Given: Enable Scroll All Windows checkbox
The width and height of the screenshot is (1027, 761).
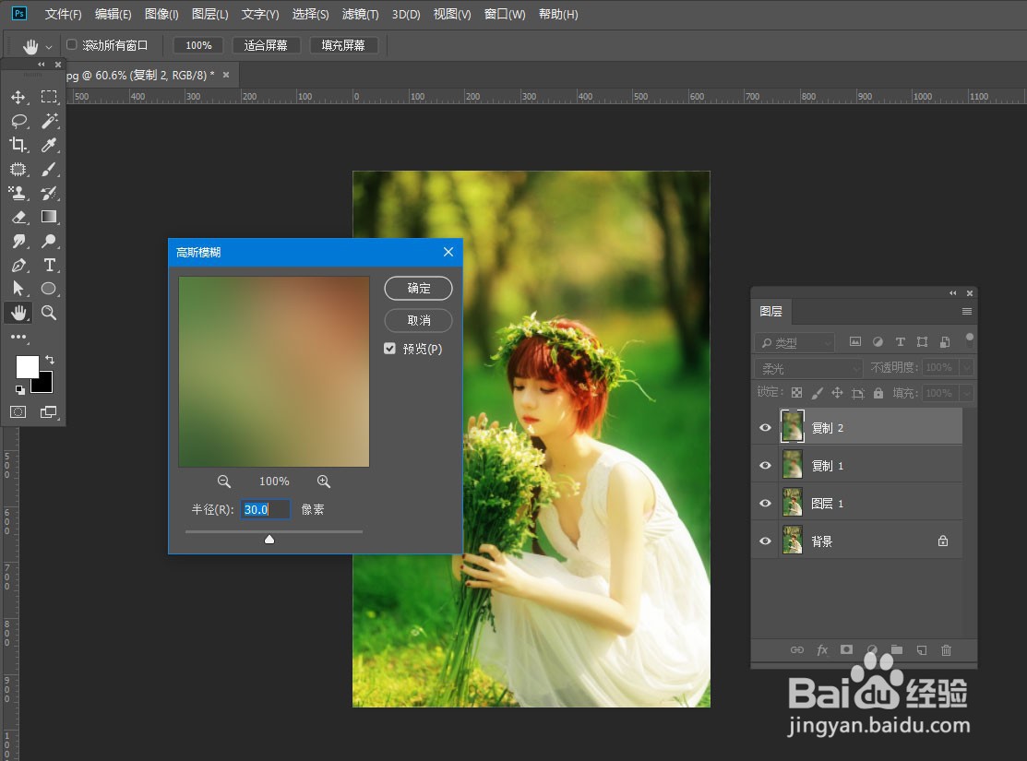Looking at the screenshot, I should tap(72, 44).
